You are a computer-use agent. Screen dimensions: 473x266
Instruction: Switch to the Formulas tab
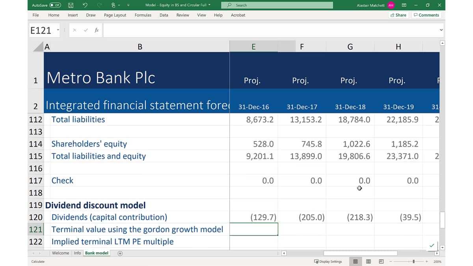[x=143, y=15]
